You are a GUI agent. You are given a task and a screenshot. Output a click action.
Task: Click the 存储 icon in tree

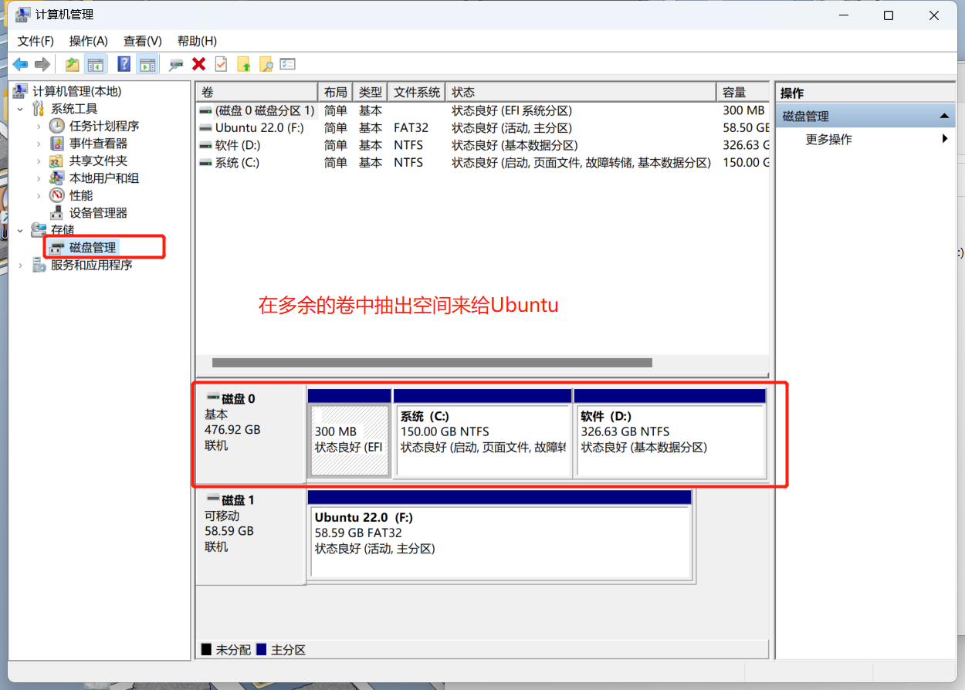click(39, 230)
